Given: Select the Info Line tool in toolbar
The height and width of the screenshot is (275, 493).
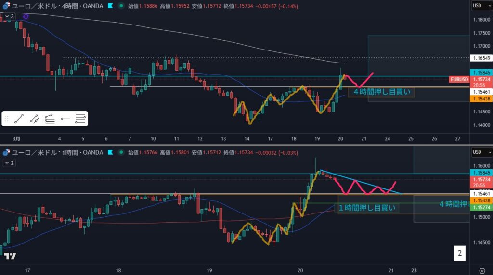Looking at the screenshot, I should pyautogui.click(x=34, y=119).
